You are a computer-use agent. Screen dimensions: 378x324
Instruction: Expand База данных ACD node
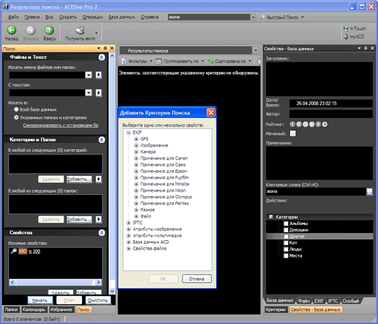[129, 242]
